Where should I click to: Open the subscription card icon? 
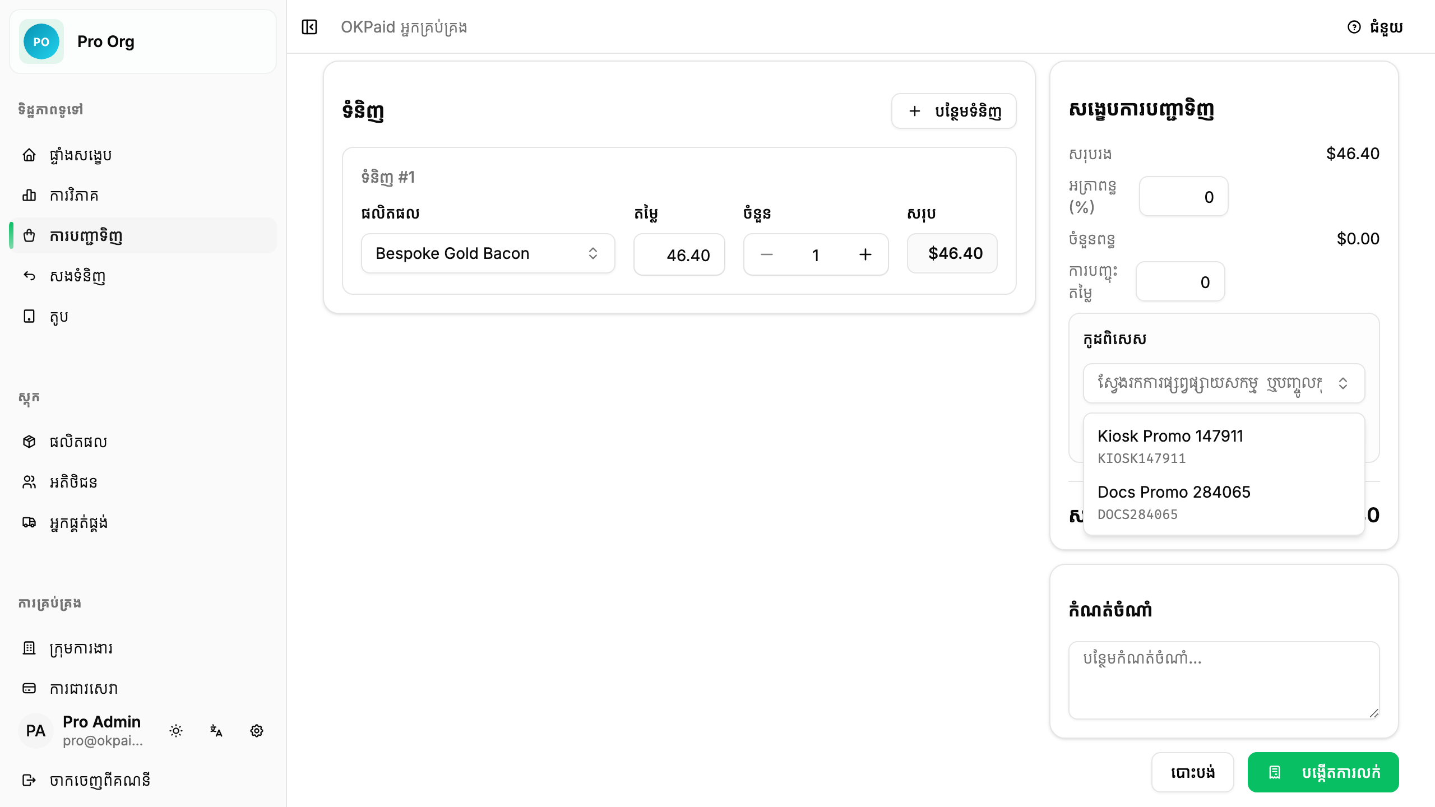pyautogui.click(x=29, y=688)
